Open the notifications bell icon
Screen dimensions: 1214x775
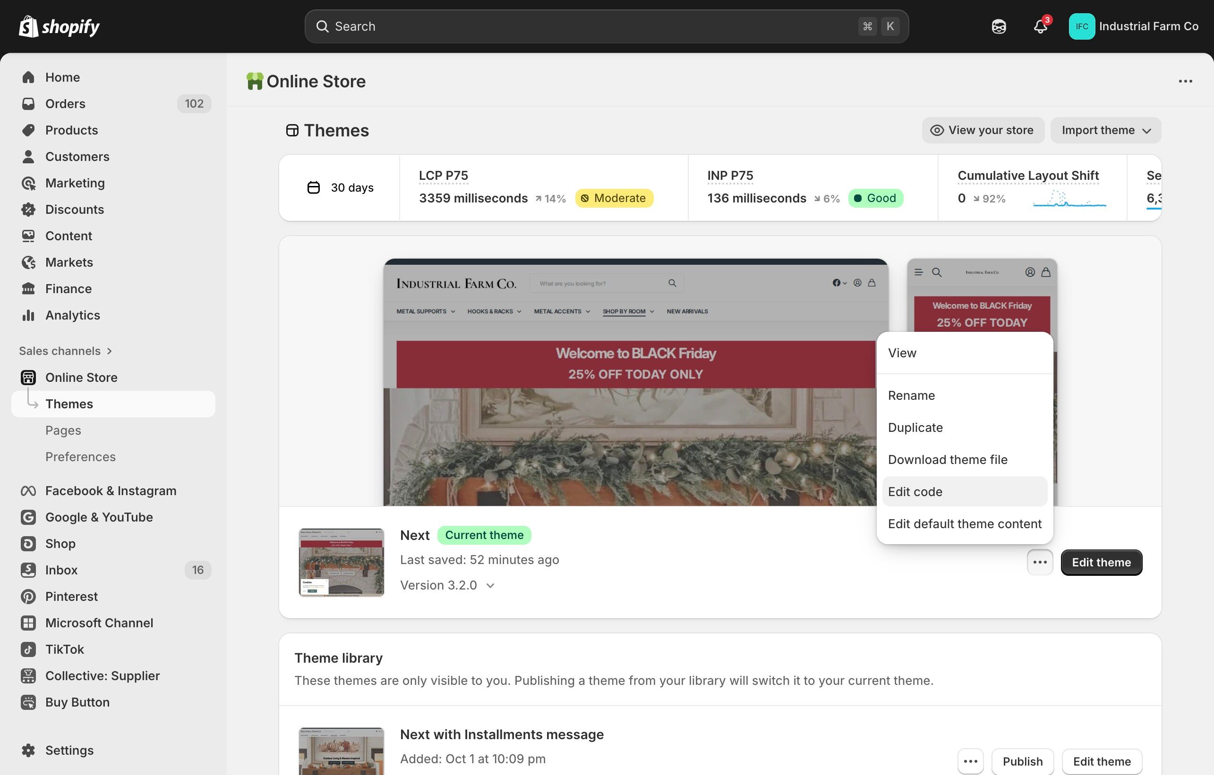coord(1040,26)
